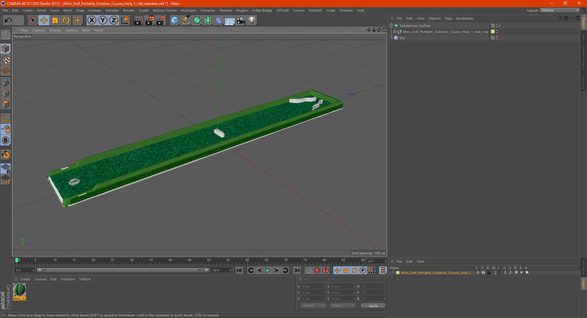Open the array modeling objects icon
Viewport: 587px width, 318px height.
click(x=208, y=20)
